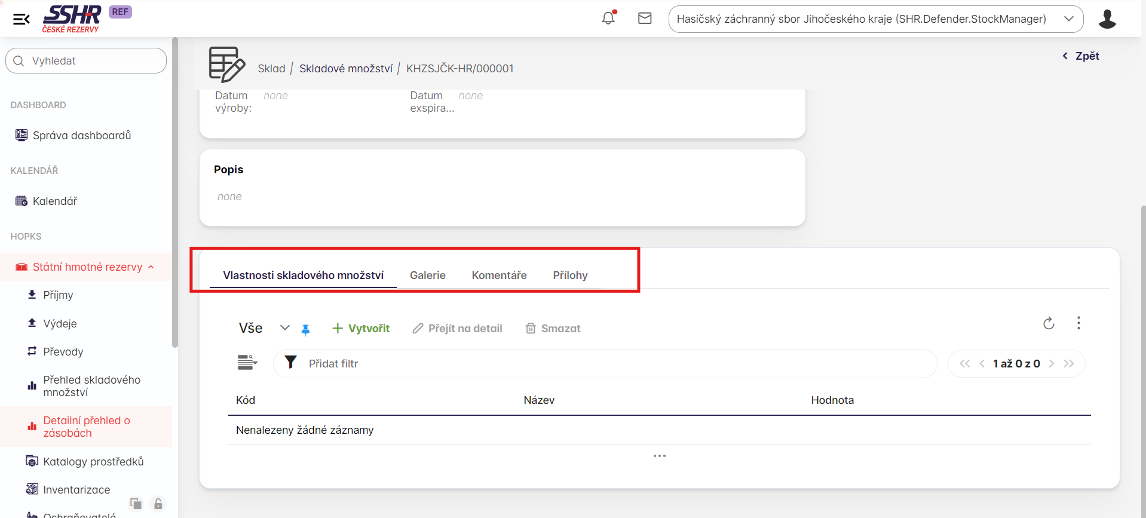1146x518 pixels.
Task: Click the filter funnel icon
Action: click(x=291, y=363)
